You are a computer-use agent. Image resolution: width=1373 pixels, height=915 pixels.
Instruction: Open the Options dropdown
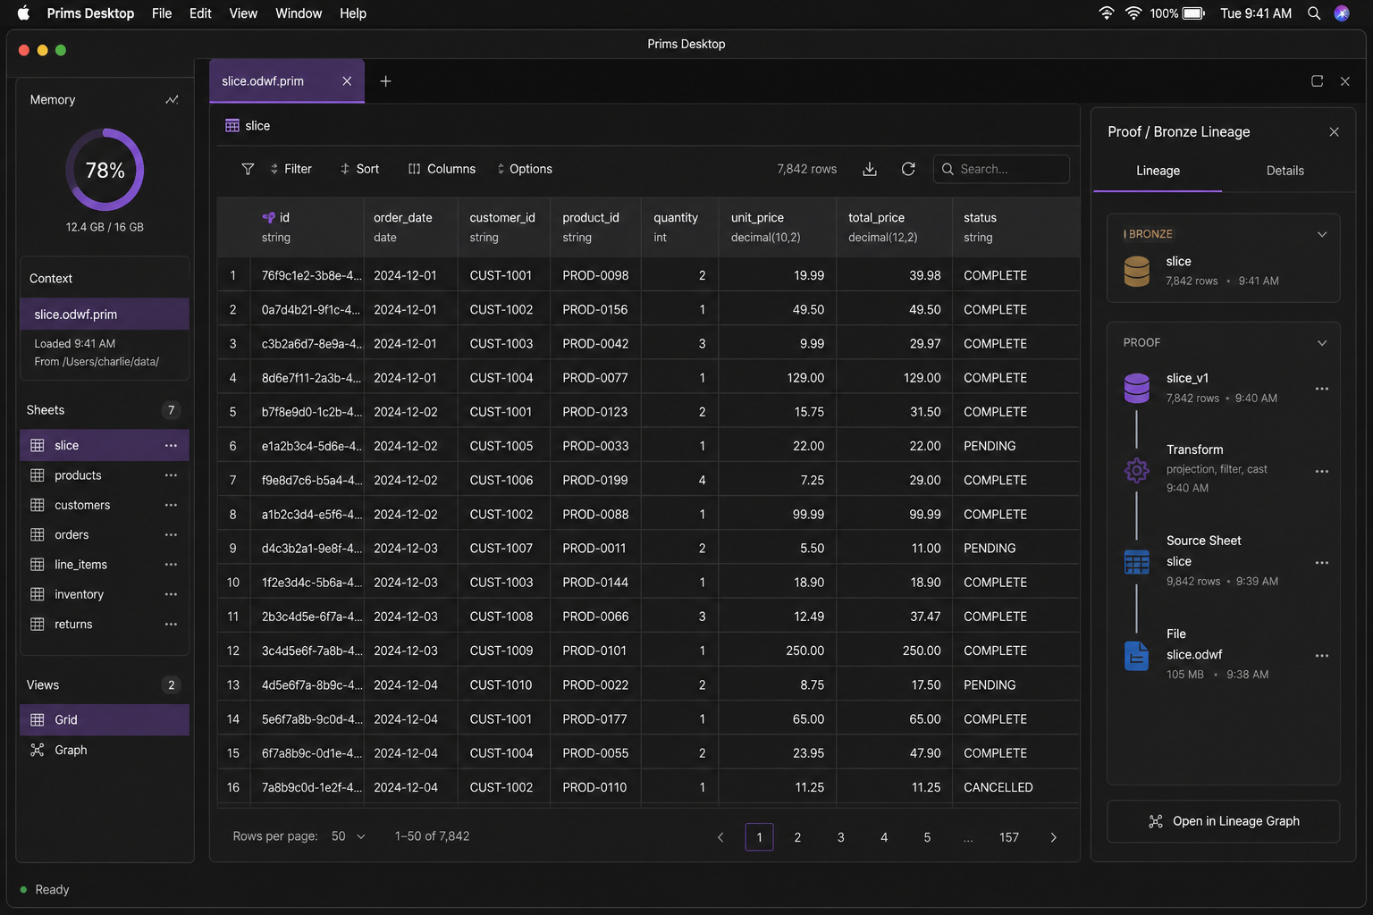pos(525,169)
